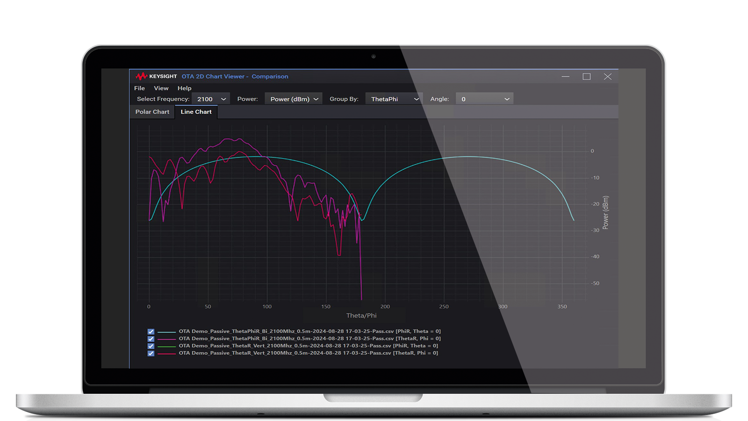This screenshot has width=748, height=421.
Task: Click x-axis tick label 100
Action: pyautogui.click(x=267, y=307)
